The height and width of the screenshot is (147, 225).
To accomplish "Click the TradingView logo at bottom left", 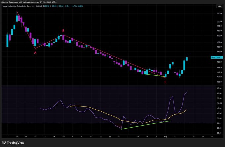I will click(13, 143).
